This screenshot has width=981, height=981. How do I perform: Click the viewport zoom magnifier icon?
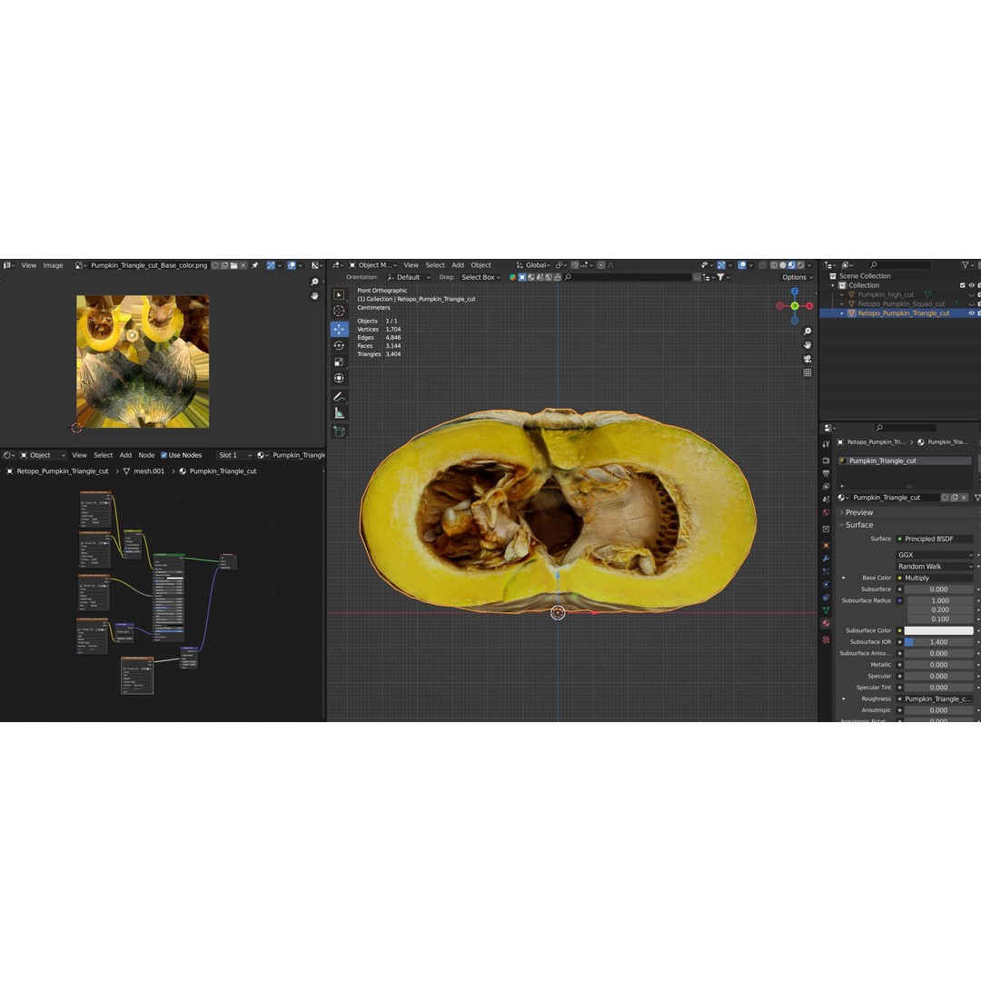click(808, 332)
